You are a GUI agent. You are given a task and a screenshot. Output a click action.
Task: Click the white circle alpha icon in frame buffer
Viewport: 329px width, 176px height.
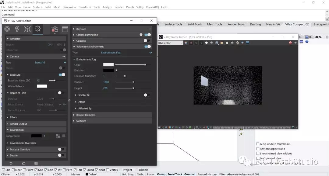(x=207, y=43)
